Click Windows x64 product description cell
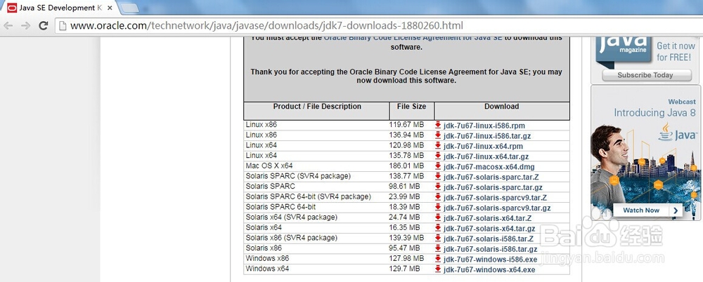703x282 pixels. (316, 269)
